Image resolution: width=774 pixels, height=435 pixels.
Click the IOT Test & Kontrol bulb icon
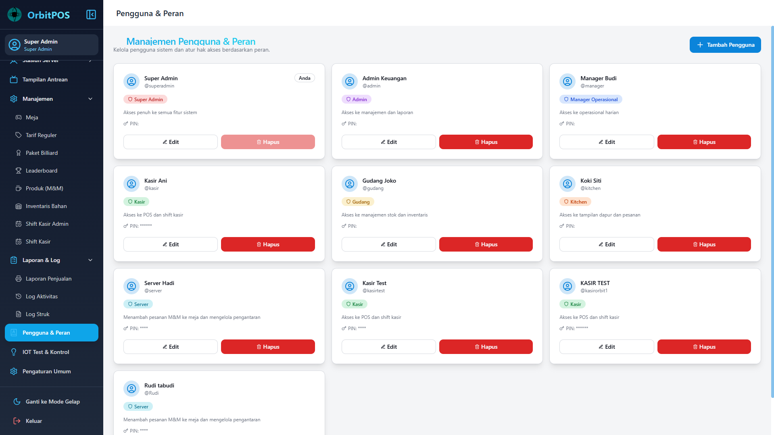(x=14, y=352)
